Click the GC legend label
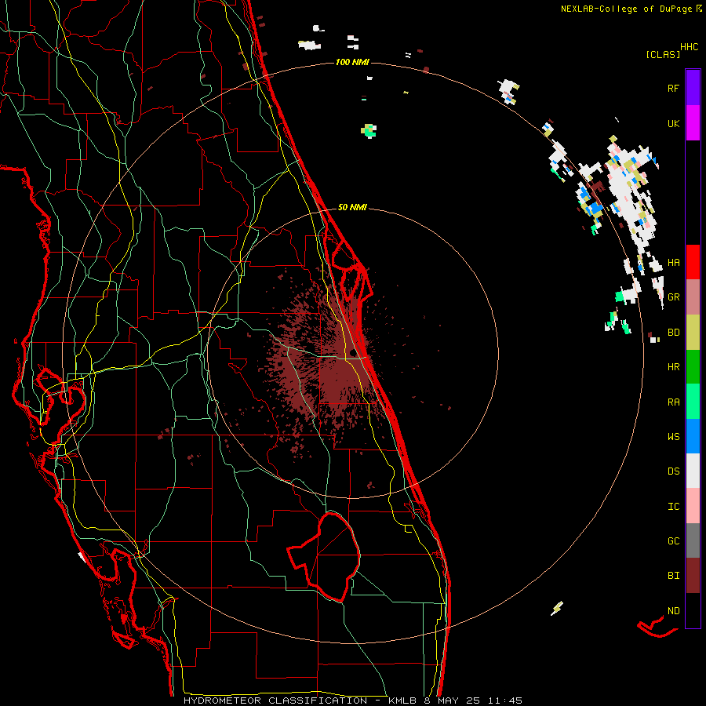Image resolution: width=706 pixels, height=706 pixels. pyautogui.click(x=673, y=540)
